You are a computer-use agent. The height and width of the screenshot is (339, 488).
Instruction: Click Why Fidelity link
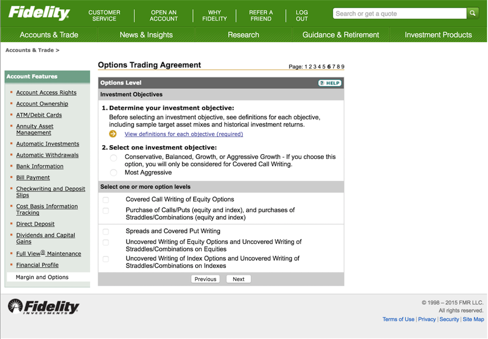tap(214, 16)
